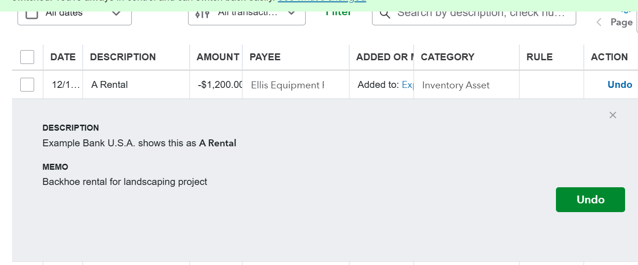
Task: Click the Ellis Equipment payee cell
Action: [288, 85]
